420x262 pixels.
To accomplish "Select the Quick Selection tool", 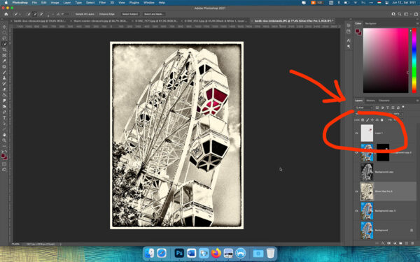I will tap(4, 44).
